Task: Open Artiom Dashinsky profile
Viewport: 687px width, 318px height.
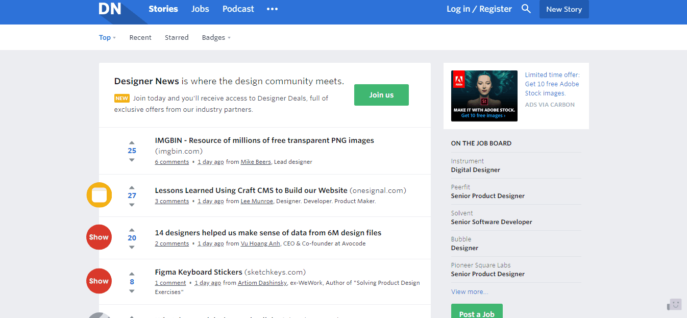Action: click(x=262, y=283)
